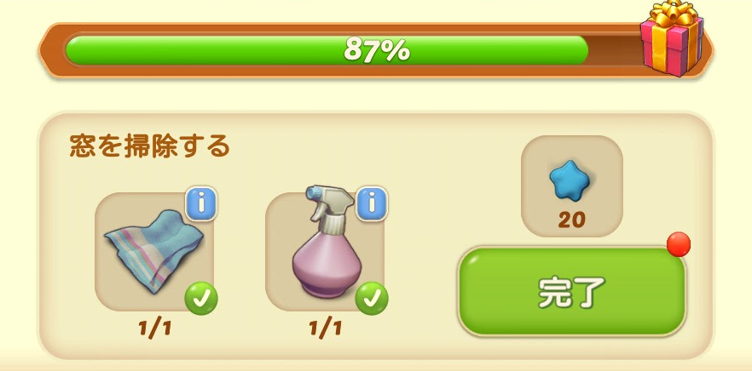Viewport: 752px width, 371px height.
Task: Click the dark unfilled end of progress bar
Action: pyautogui.click(x=615, y=50)
